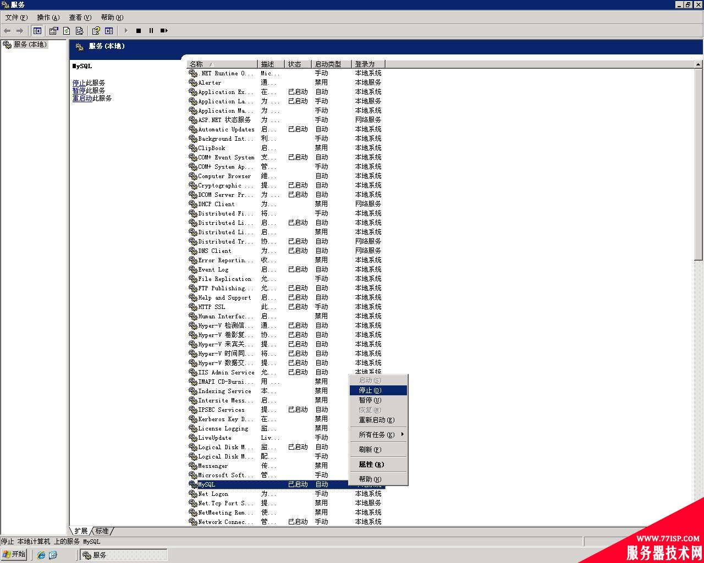This screenshot has width=704, height=563.
Task: Click the Event Log service icon
Action: 193,269
